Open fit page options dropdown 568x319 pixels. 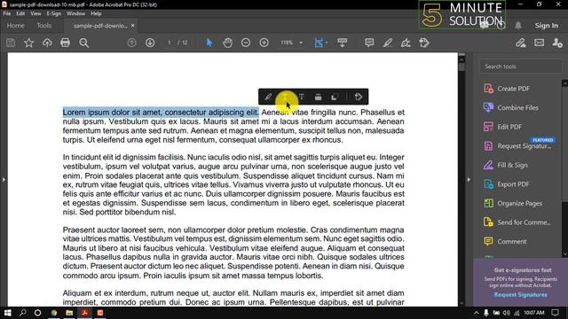point(321,43)
